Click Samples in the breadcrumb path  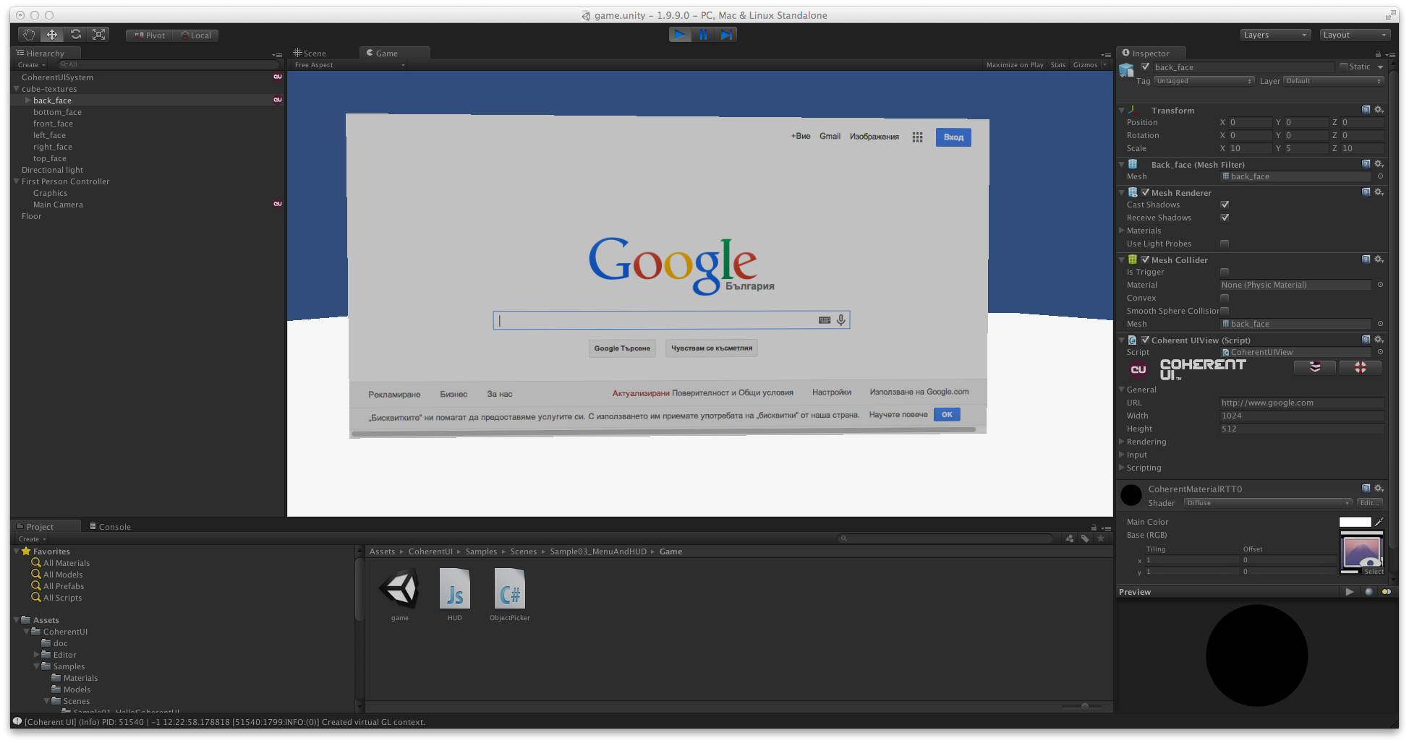point(481,551)
